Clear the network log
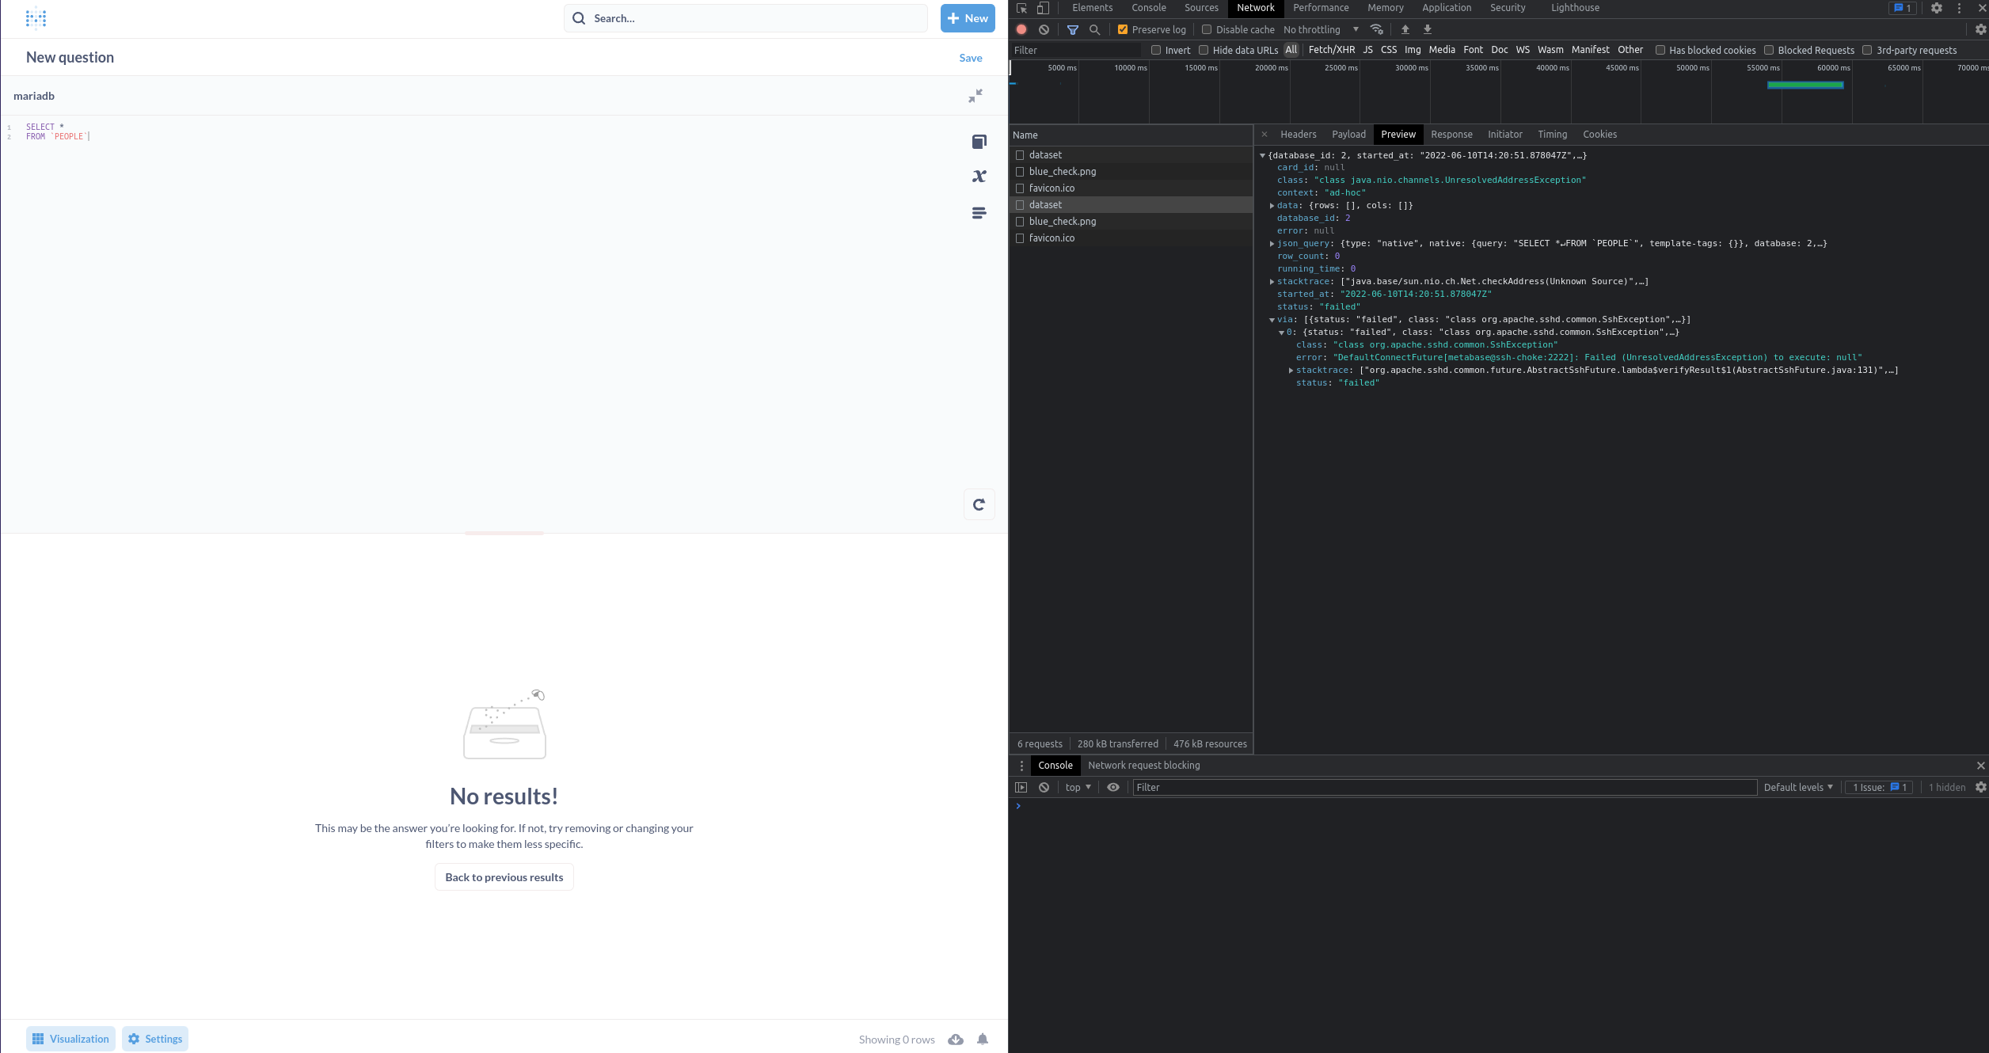This screenshot has height=1053, width=1989. pyautogui.click(x=1044, y=29)
